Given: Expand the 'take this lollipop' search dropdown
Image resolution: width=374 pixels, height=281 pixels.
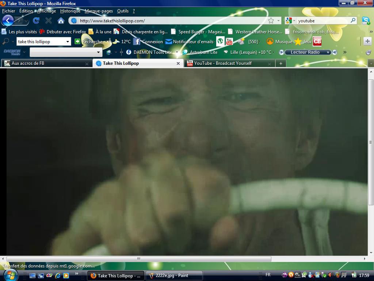Looking at the screenshot, I should pos(68,42).
